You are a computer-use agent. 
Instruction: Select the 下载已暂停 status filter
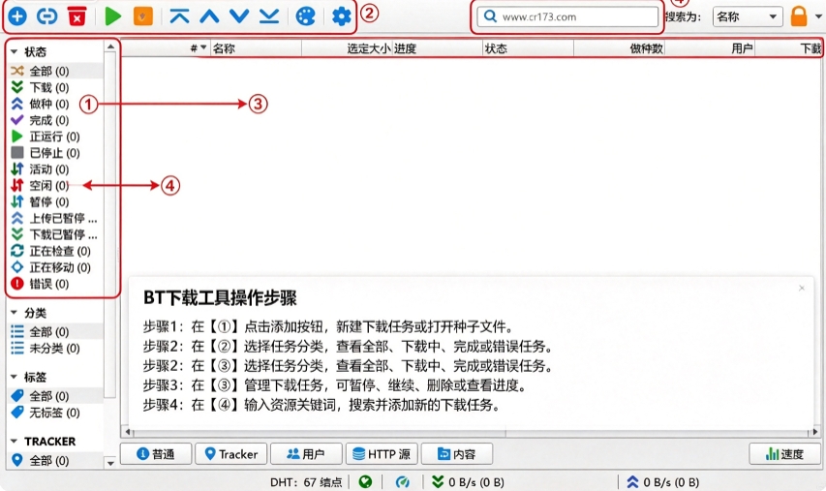coord(55,234)
